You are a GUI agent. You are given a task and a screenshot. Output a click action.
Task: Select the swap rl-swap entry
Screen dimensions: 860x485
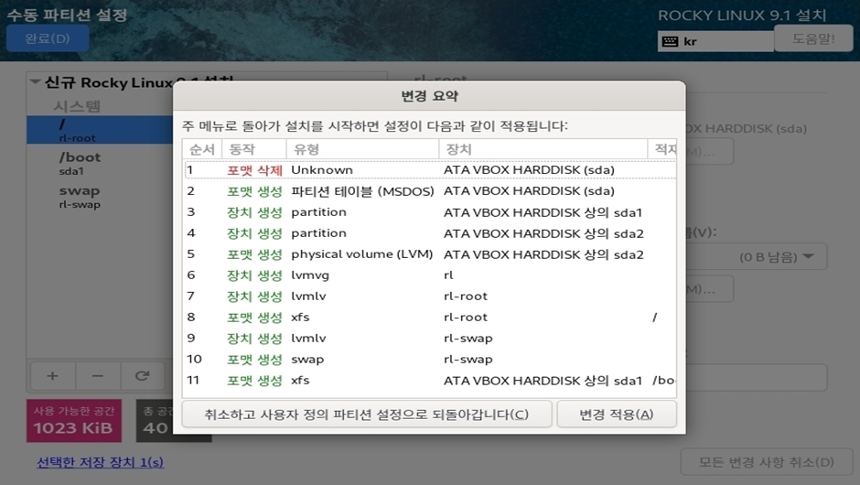100,197
